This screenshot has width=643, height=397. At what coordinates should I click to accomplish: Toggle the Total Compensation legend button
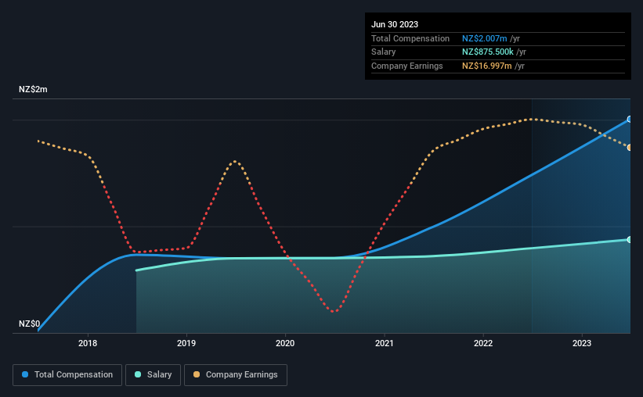coord(67,375)
